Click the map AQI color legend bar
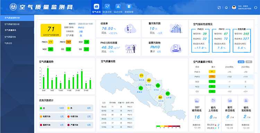 [168, 126]
